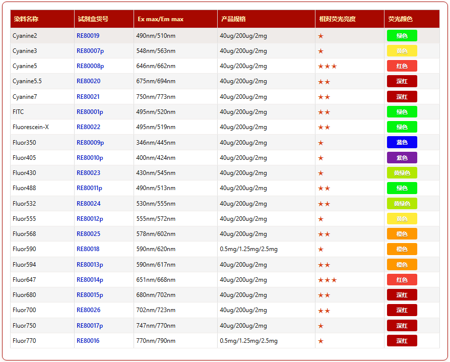Image resolution: width=450 pixels, height=362 pixels.
Task: Click the yellow swatch in Cyanine3 row
Action: coord(402,51)
